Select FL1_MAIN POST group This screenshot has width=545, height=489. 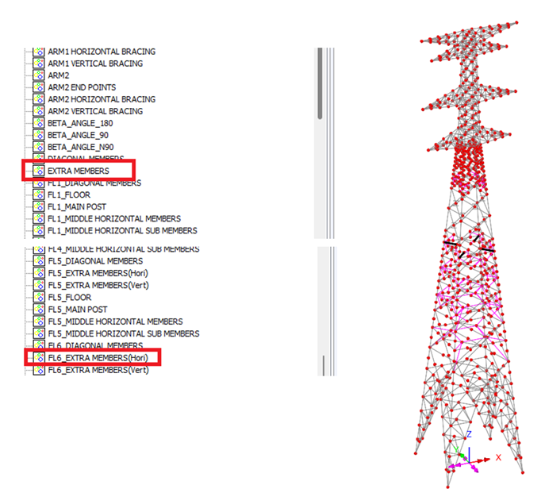(x=85, y=206)
